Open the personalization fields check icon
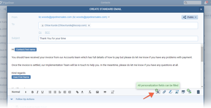Viewport: 211px width, 108px height. click(x=157, y=92)
